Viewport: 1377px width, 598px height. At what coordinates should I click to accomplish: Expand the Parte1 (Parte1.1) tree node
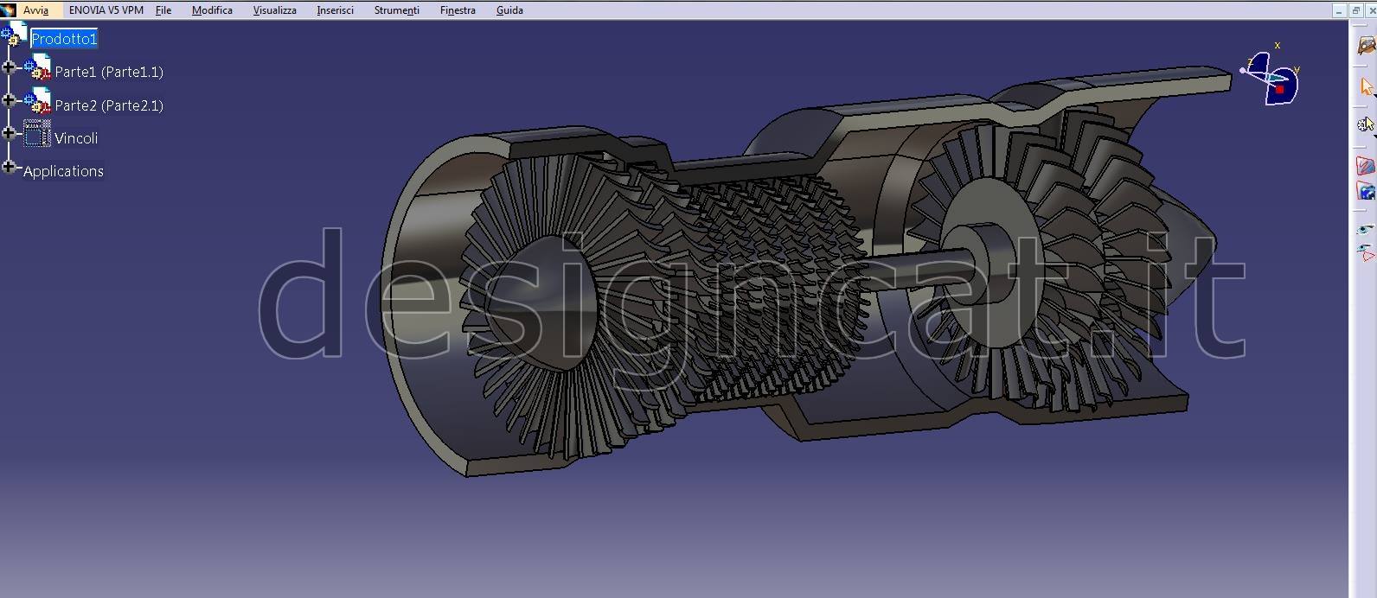tap(9, 67)
